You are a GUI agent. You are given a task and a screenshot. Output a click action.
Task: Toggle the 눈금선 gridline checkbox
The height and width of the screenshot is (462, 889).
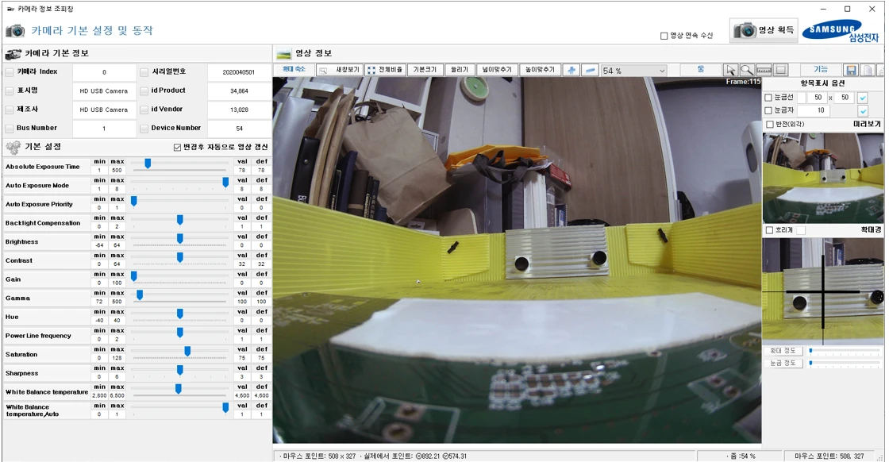point(769,98)
